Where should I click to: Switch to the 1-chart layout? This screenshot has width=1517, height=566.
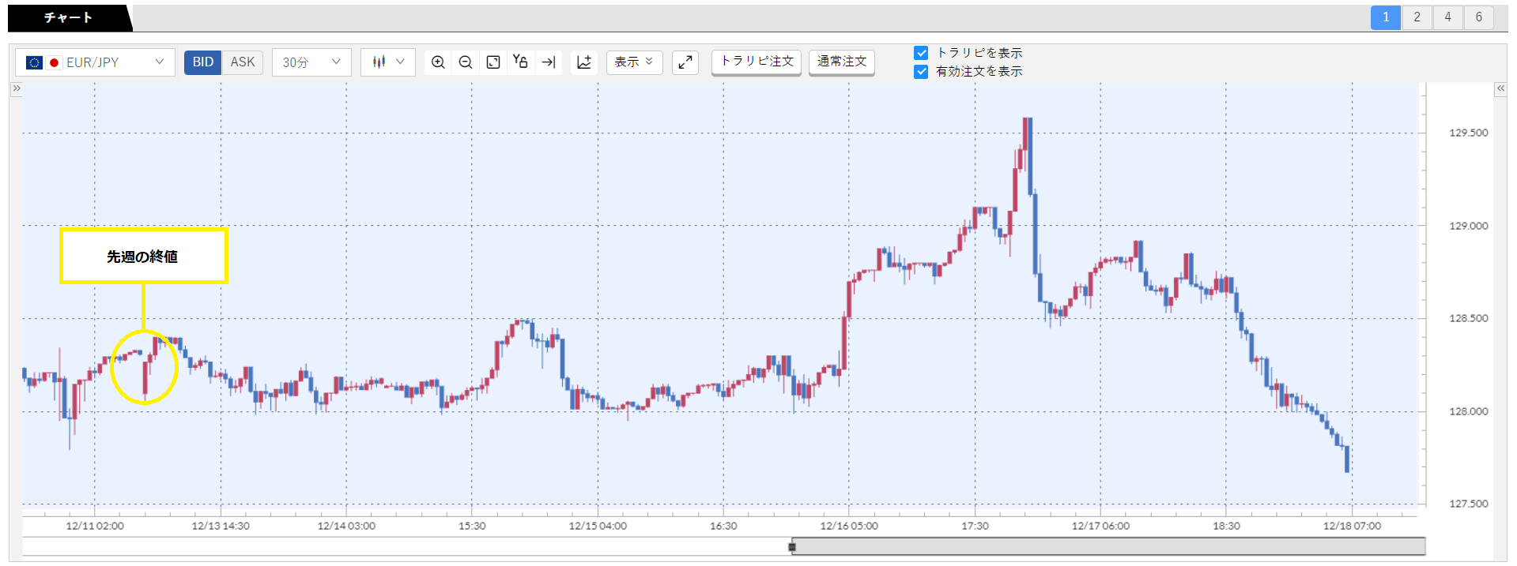[x=1386, y=17]
